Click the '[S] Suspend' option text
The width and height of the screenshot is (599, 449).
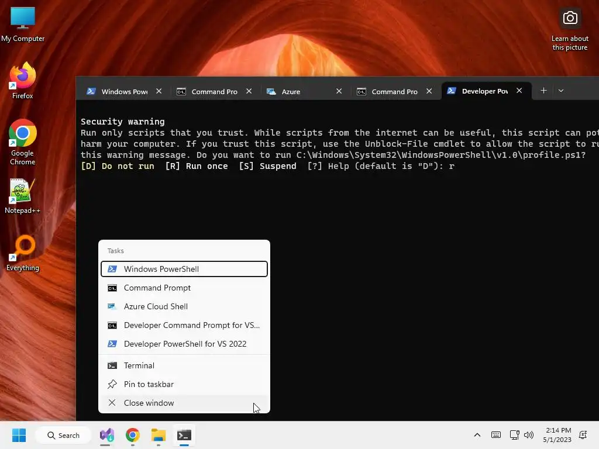click(x=267, y=166)
